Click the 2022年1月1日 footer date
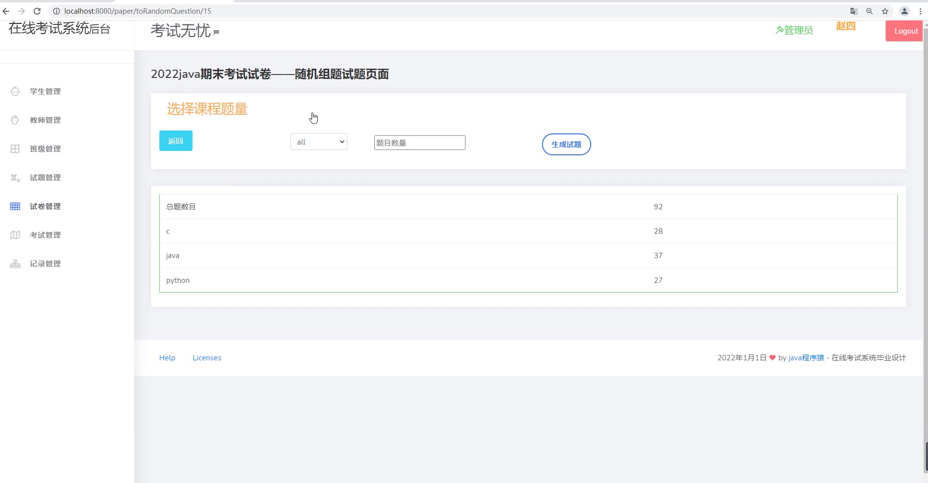 click(x=742, y=357)
